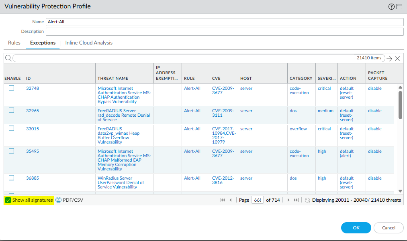
Task: Open the Inline Cloud Analysis tab
Action: (x=89, y=43)
